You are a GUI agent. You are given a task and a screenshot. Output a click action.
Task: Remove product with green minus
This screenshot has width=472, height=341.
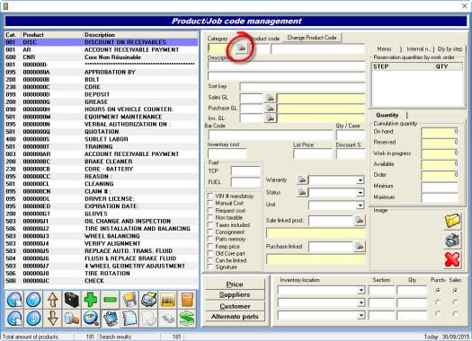point(110,300)
